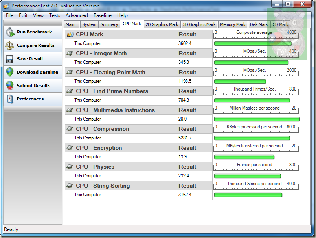Open the File menu

(9, 15)
